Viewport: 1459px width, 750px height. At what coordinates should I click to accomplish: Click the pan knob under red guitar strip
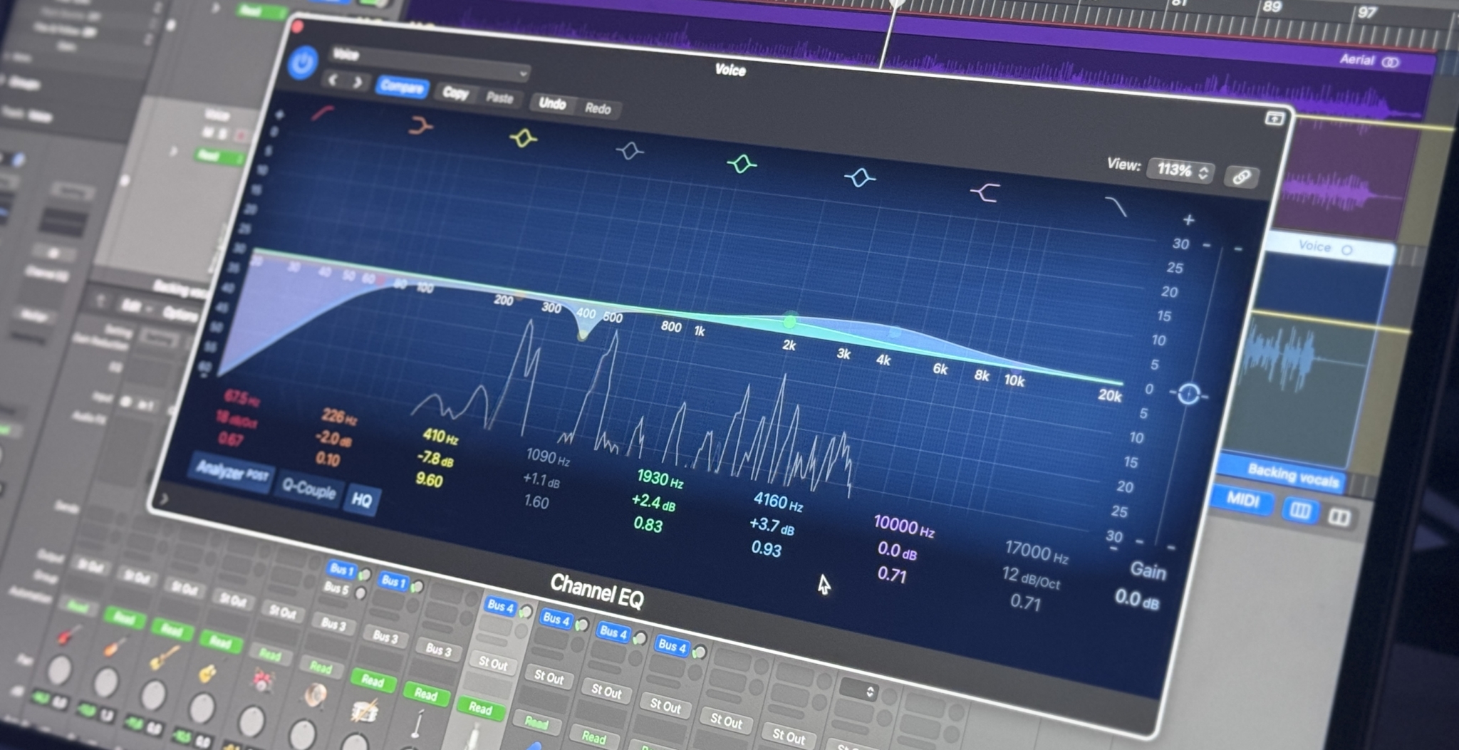pos(58,670)
